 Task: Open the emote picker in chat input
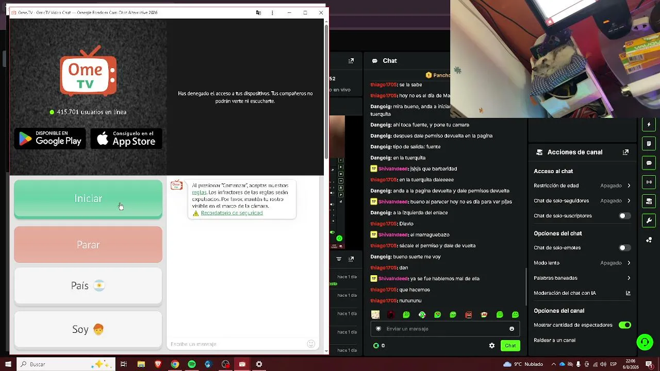point(511,329)
